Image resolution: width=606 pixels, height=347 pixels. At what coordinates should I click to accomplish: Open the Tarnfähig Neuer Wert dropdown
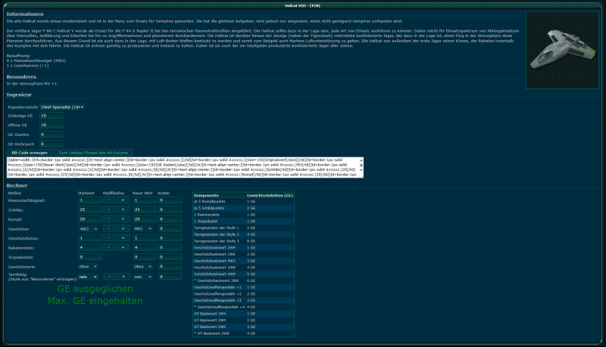[143, 277]
